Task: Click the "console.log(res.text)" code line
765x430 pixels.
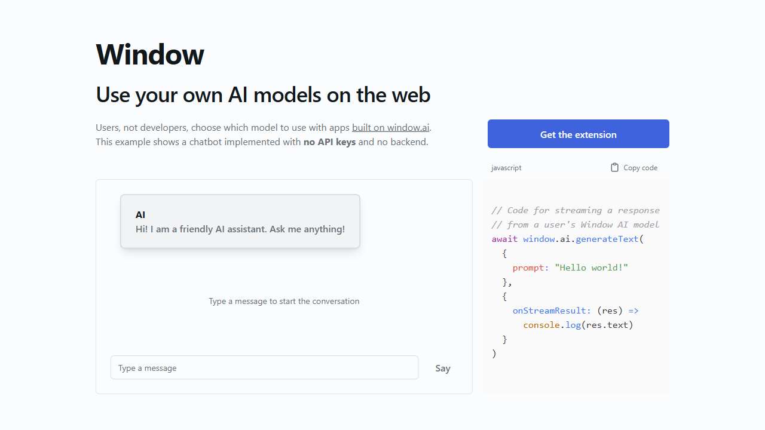Action: 578,325
